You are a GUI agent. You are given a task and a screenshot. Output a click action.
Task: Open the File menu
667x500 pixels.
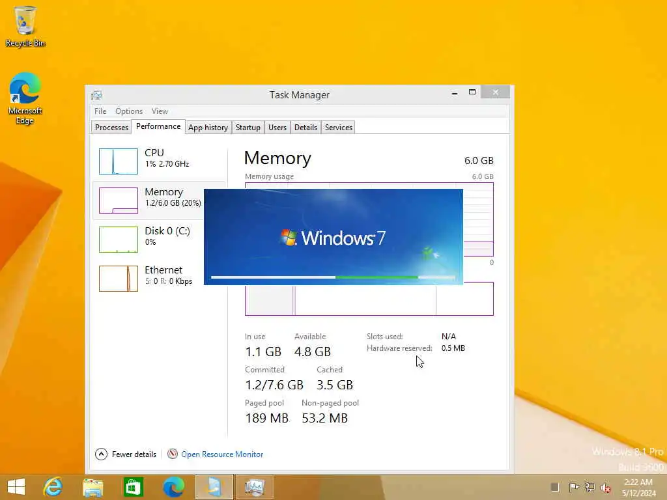click(x=100, y=111)
